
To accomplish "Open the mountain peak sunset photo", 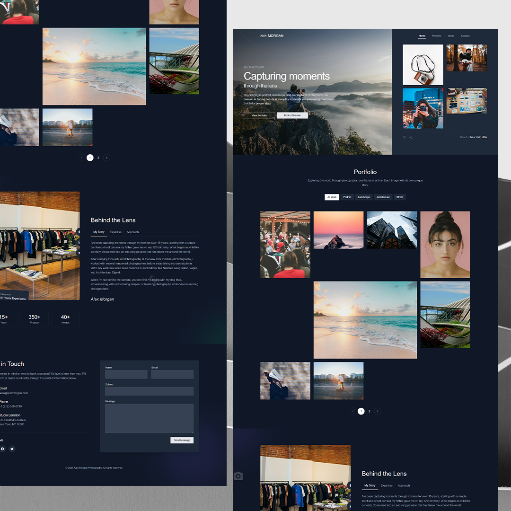I will tap(339, 230).
